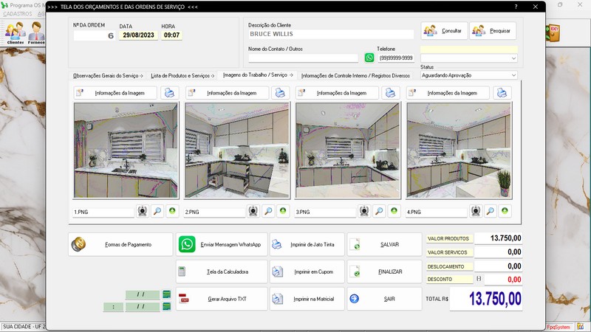Click exit door icon in main window
Viewport: 591px width, 332px height.
(x=553, y=33)
